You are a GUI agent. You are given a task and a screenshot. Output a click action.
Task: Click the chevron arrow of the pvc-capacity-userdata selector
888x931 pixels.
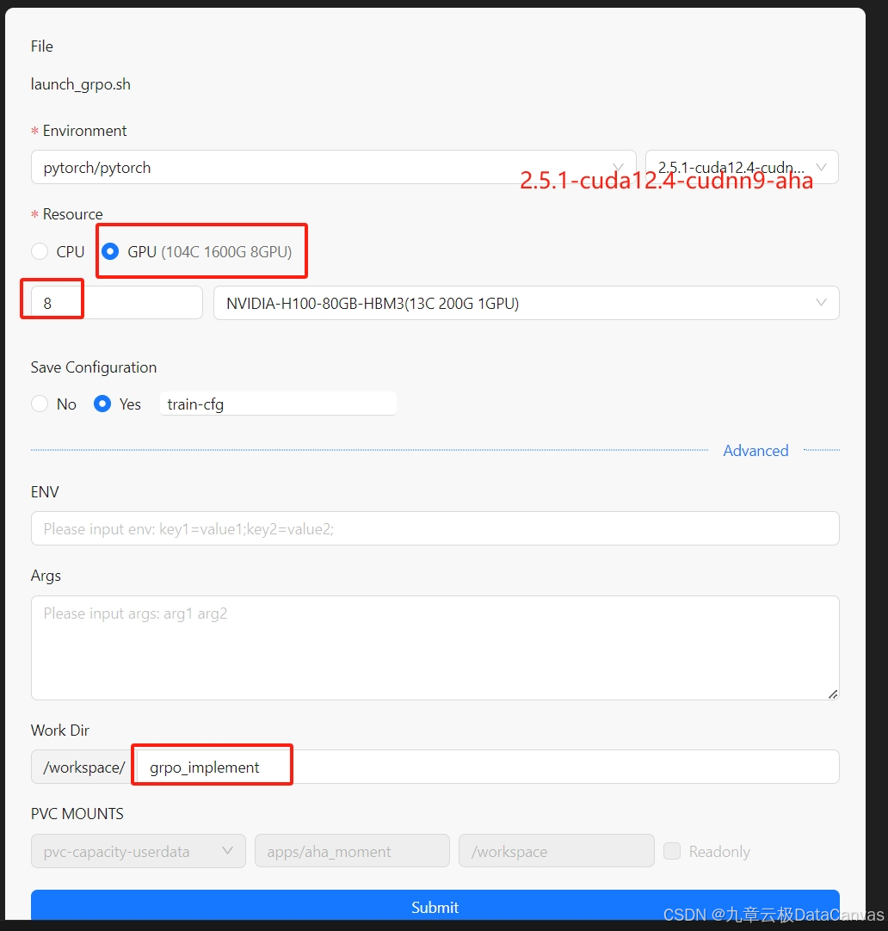227,851
